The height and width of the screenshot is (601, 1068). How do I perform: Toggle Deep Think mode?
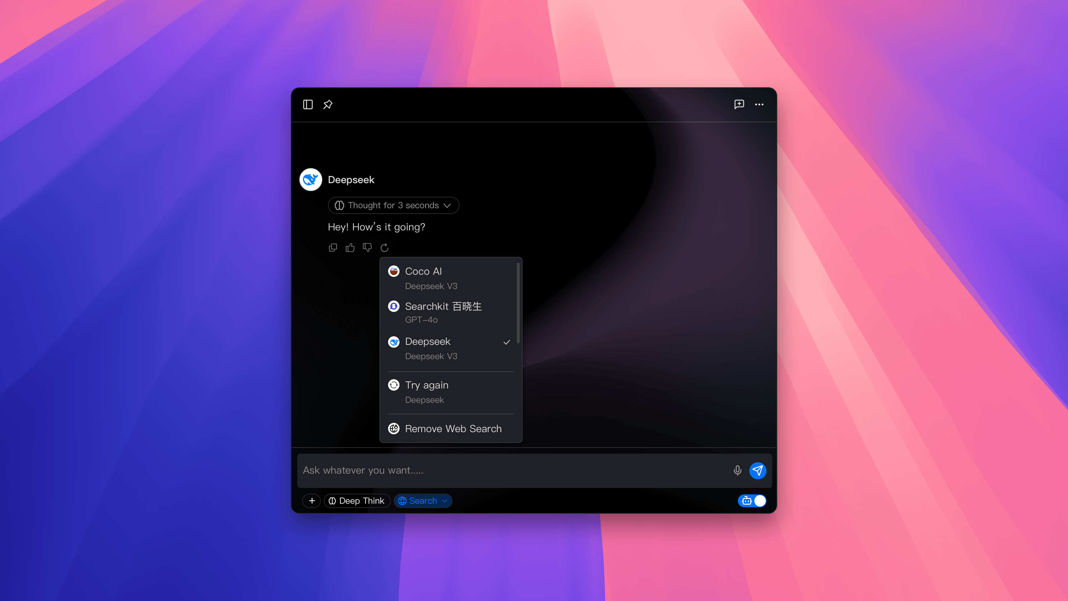coord(357,500)
